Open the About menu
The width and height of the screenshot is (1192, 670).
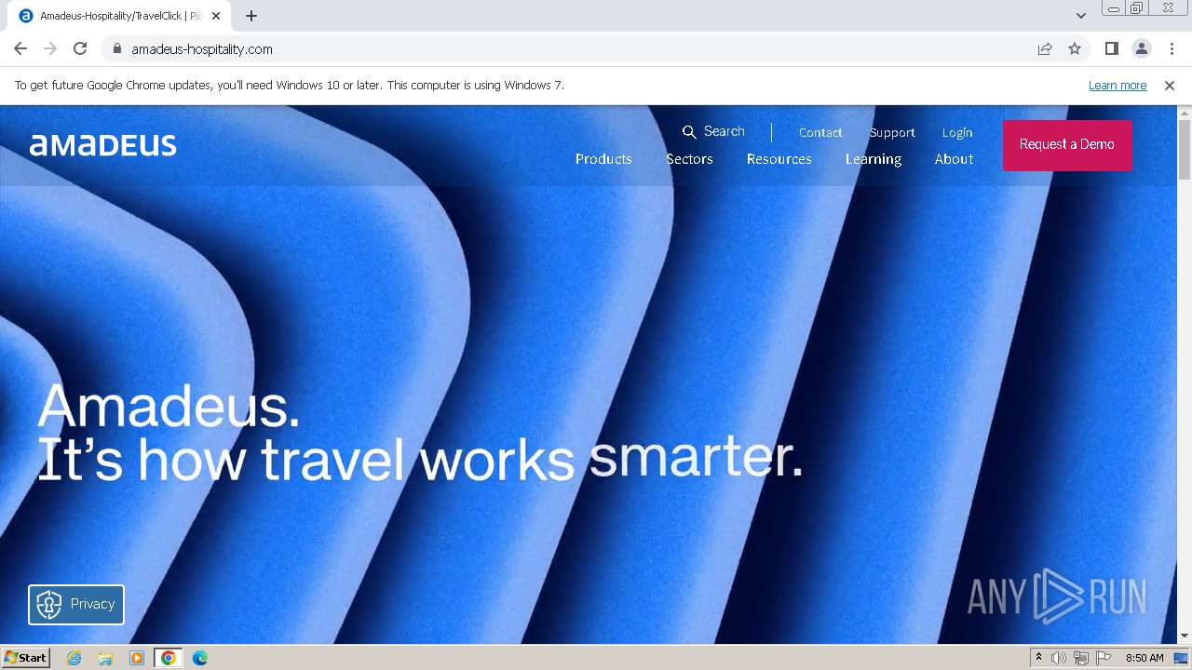coord(954,159)
